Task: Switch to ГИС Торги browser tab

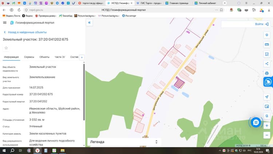Action: pos(149,3)
